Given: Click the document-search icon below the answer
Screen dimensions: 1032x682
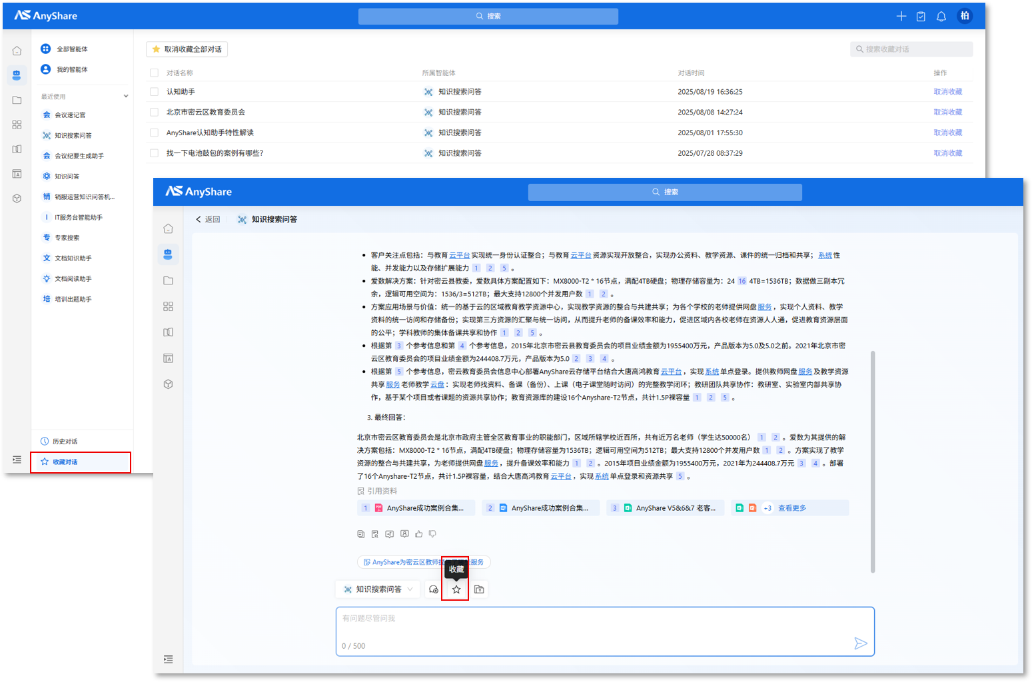Looking at the screenshot, I should (375, 534).
